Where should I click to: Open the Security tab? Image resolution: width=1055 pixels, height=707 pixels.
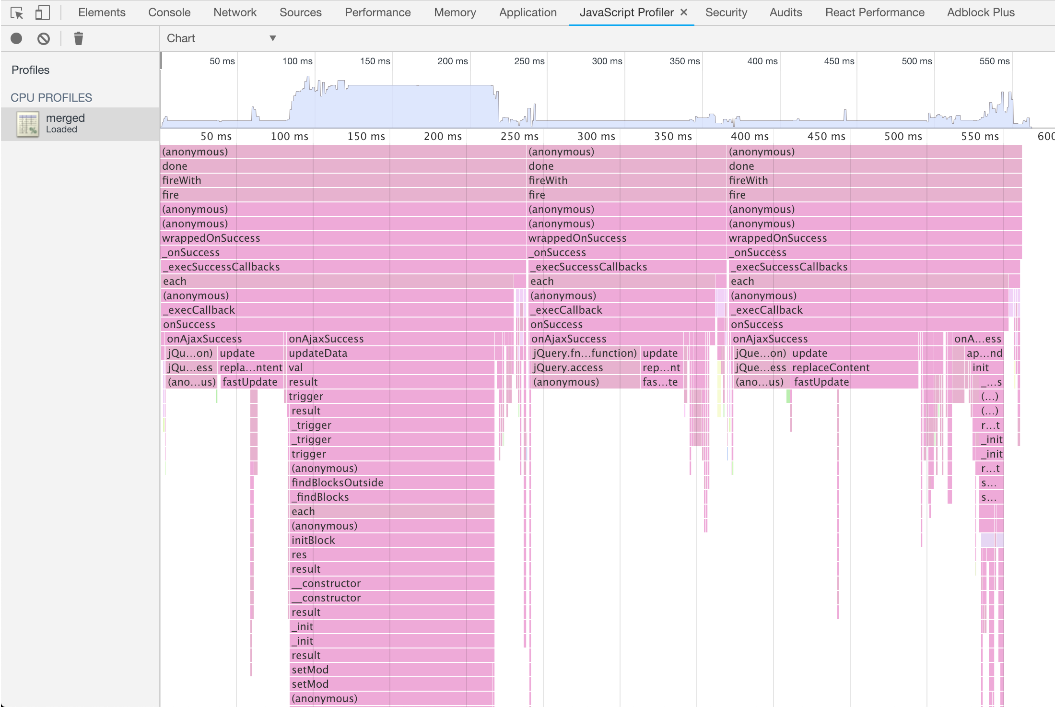[x=726, y=12]
